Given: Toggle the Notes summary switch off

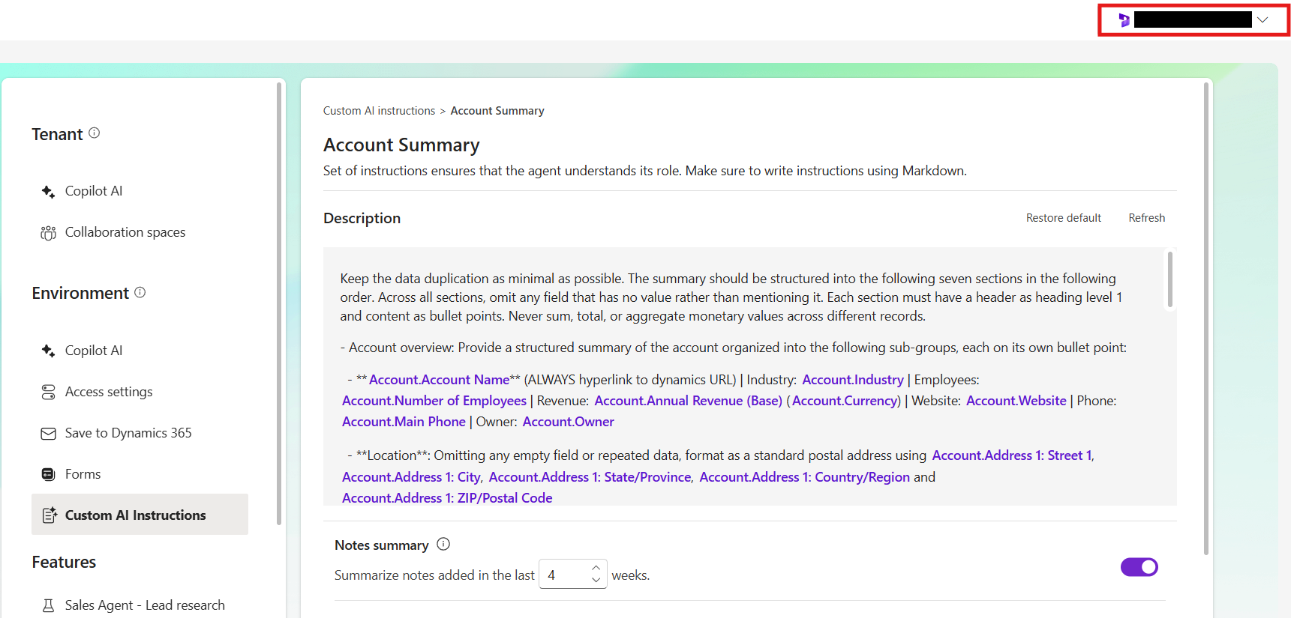Looking at the screenshot, I should [1139, 567].
